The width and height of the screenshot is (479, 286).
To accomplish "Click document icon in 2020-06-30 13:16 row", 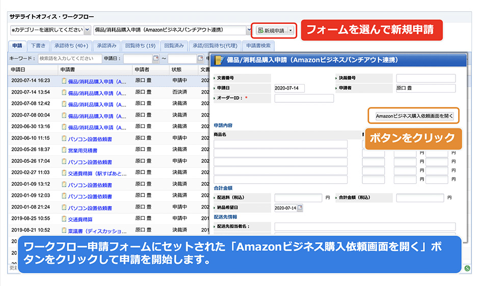I will click(64, 127).
